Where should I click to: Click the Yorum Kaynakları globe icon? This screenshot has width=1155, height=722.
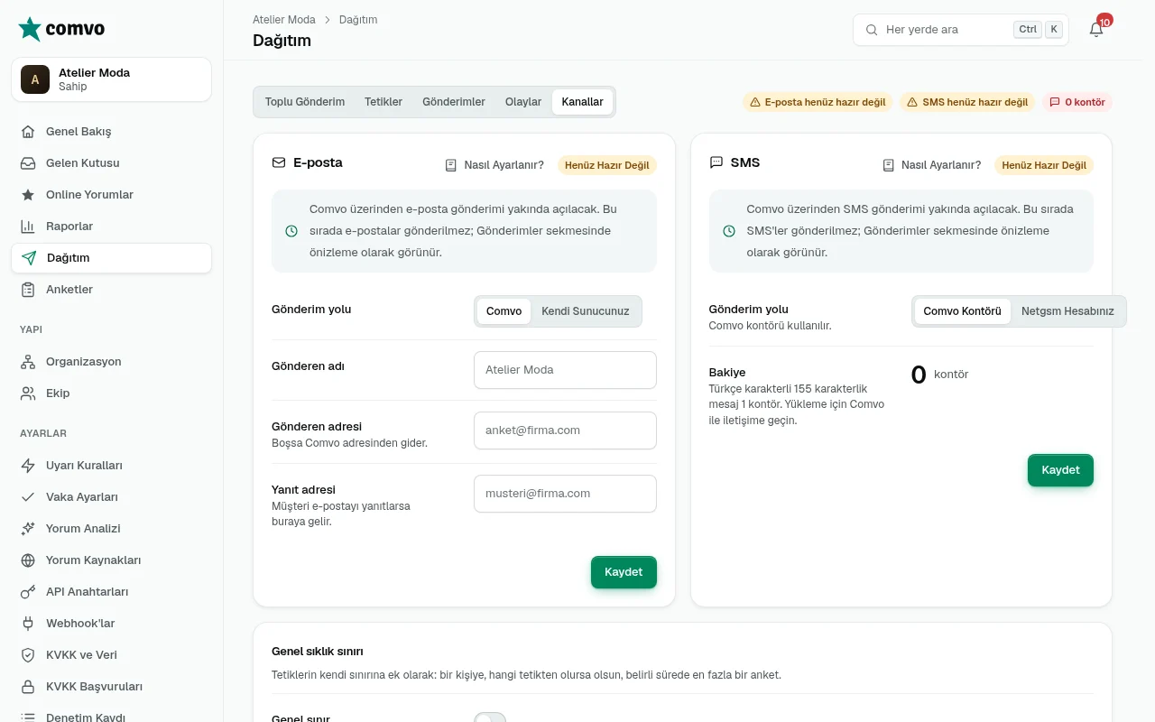click(28, 560)
